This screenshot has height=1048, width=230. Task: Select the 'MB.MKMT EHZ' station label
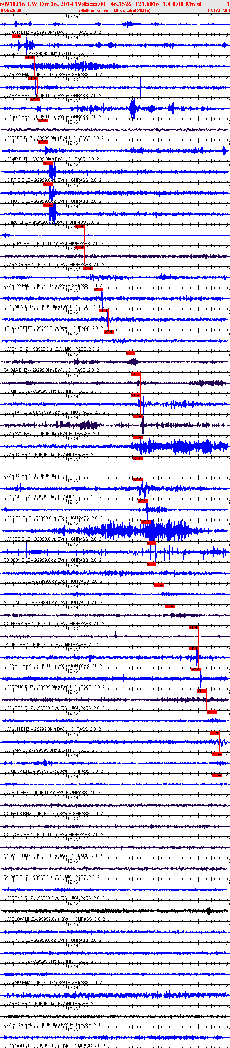click(18, 328)
